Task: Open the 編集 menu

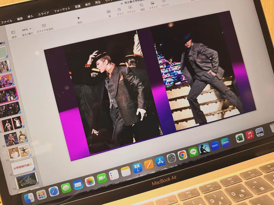Action: pos(20,19)
